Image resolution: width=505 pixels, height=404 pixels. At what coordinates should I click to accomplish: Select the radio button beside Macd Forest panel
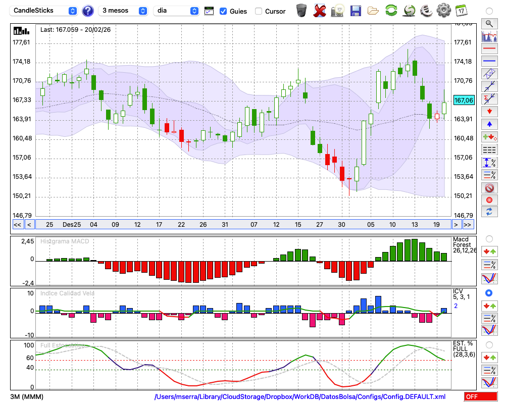click(x=489, y=238)
